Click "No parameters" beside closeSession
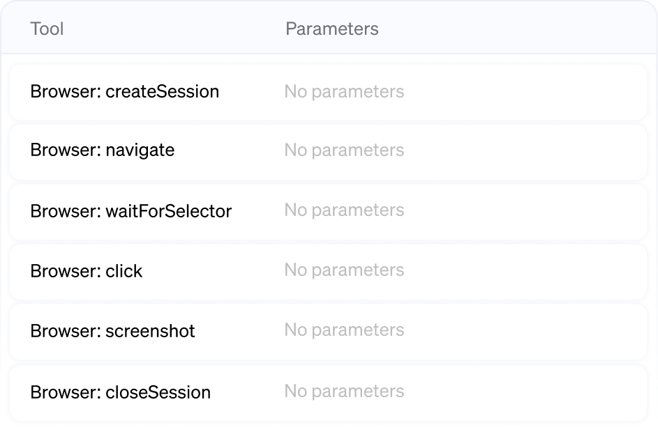This screenshot has height=432, width=658. click(343, 392)
